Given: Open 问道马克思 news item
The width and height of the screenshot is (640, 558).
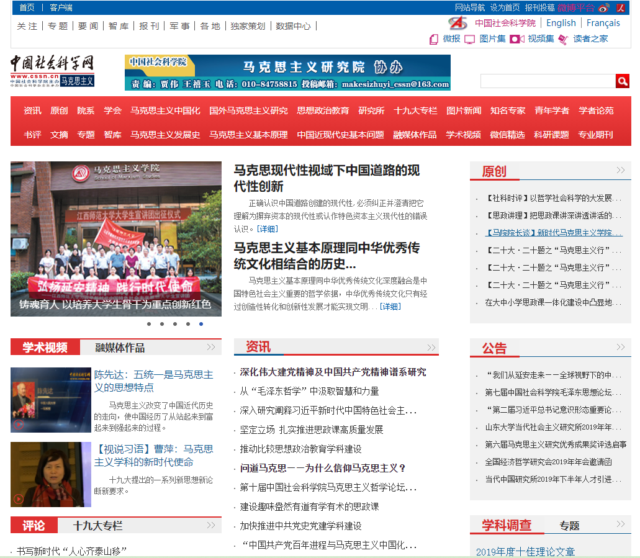Looking at the screenshot, I should (322, 468).
